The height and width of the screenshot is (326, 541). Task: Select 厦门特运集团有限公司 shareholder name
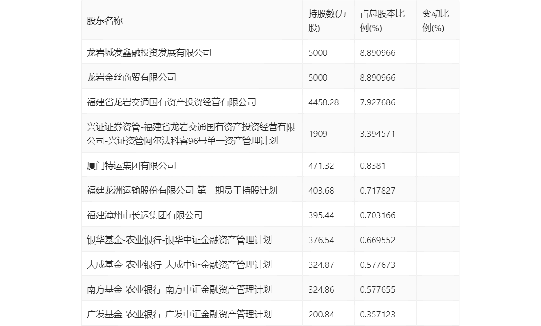[131, 165]
